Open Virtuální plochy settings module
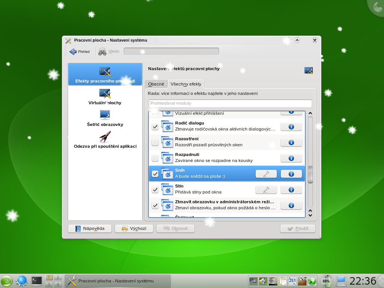The image size is (384, 288). (x=105, y=97)
